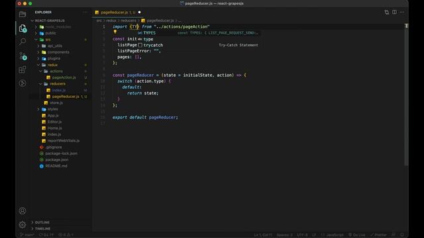Split the editor with the split icon
This screenshot has width=424, height=238.
click(x=394, y=12)
